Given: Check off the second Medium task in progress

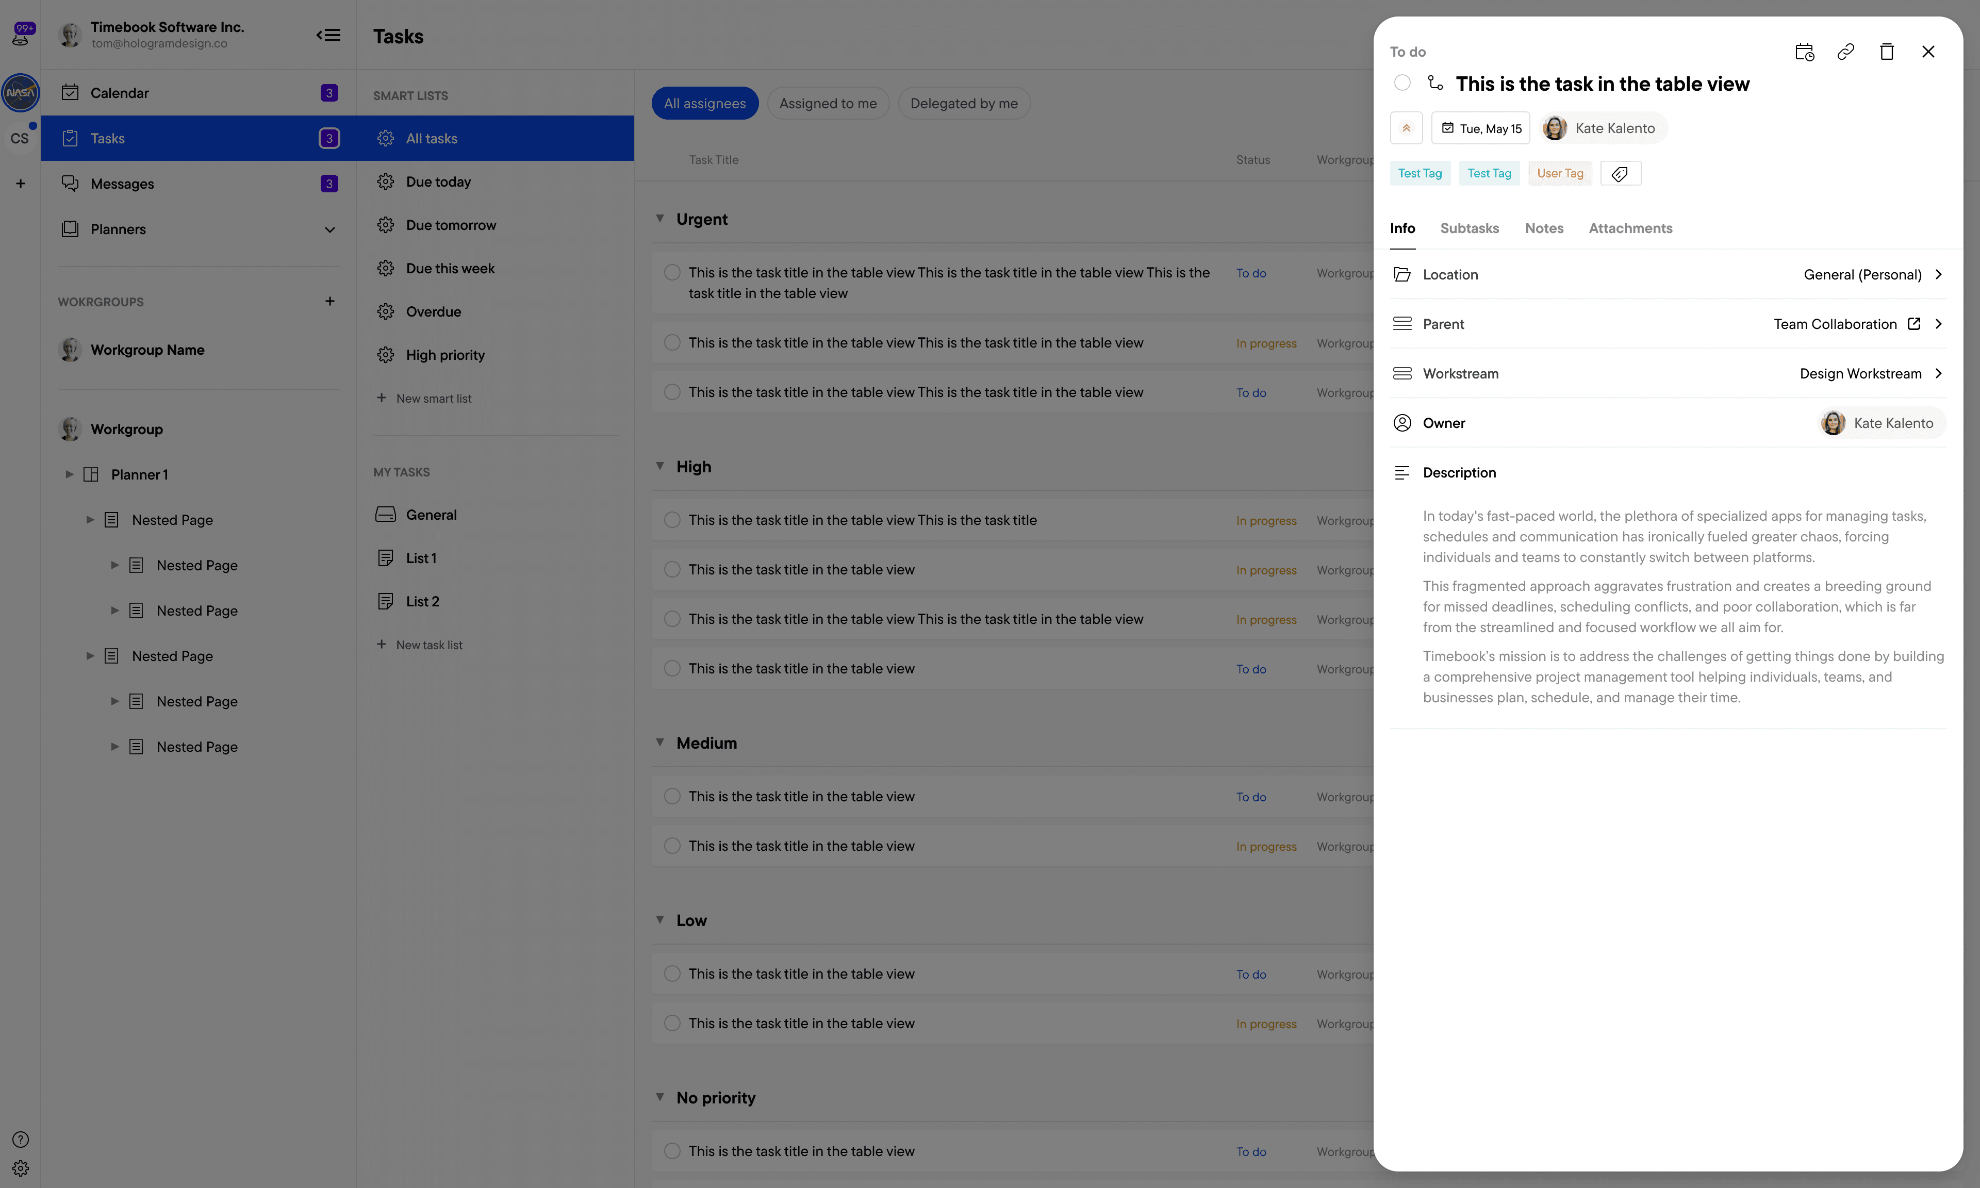Looking at the screenshot, I should (672, 846).
